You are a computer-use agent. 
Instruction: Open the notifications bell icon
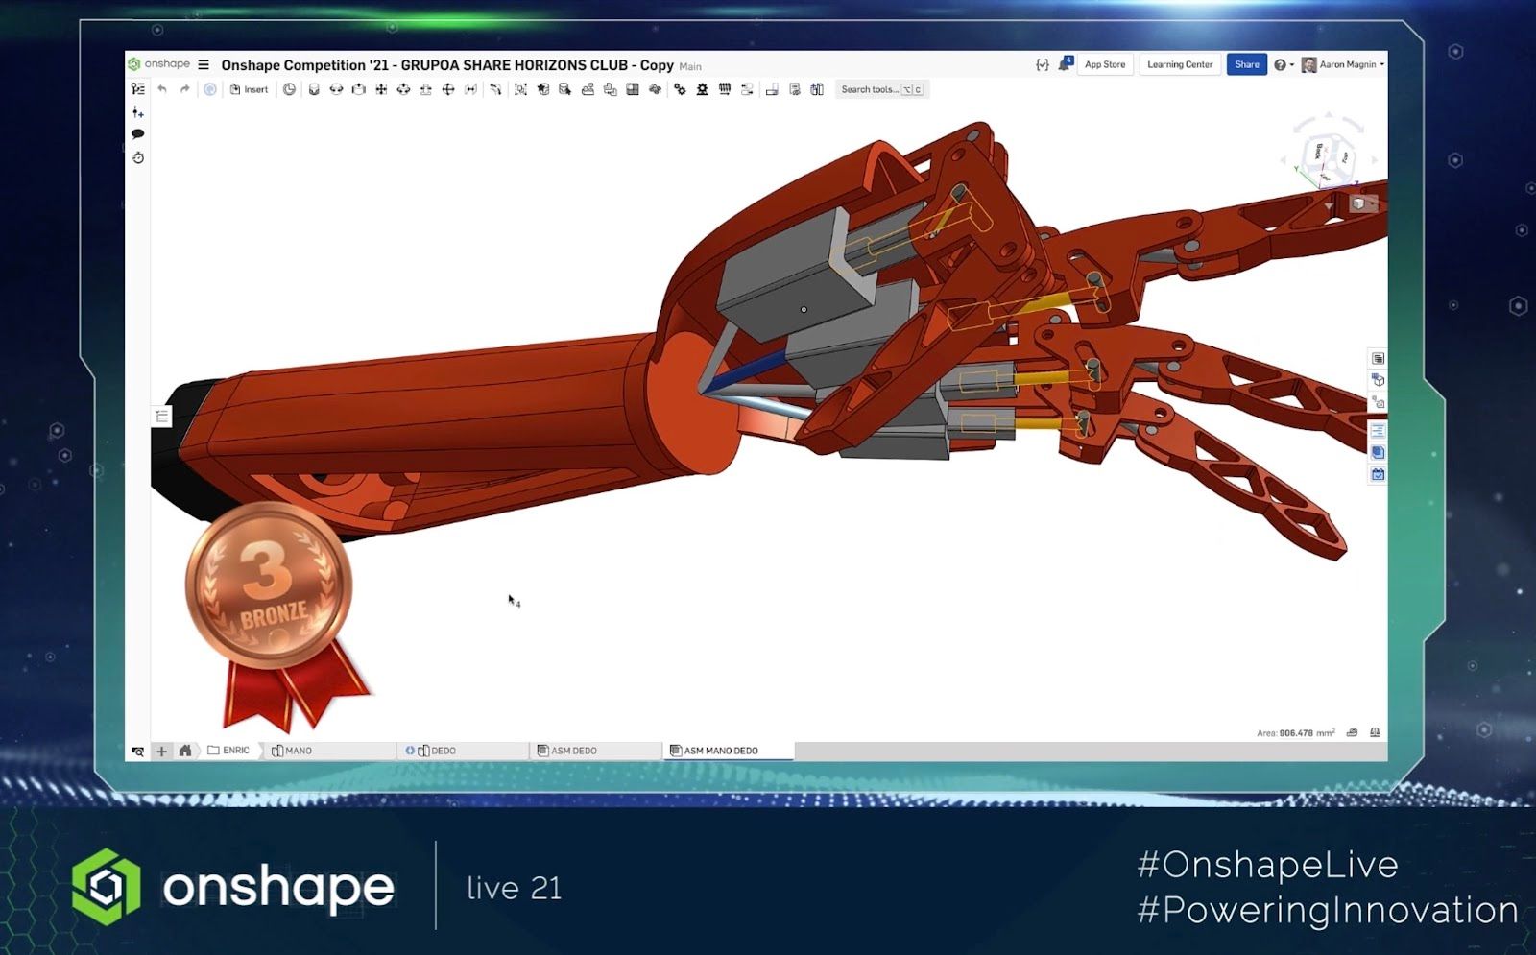pyautogui.click(x=1064, y=64)
